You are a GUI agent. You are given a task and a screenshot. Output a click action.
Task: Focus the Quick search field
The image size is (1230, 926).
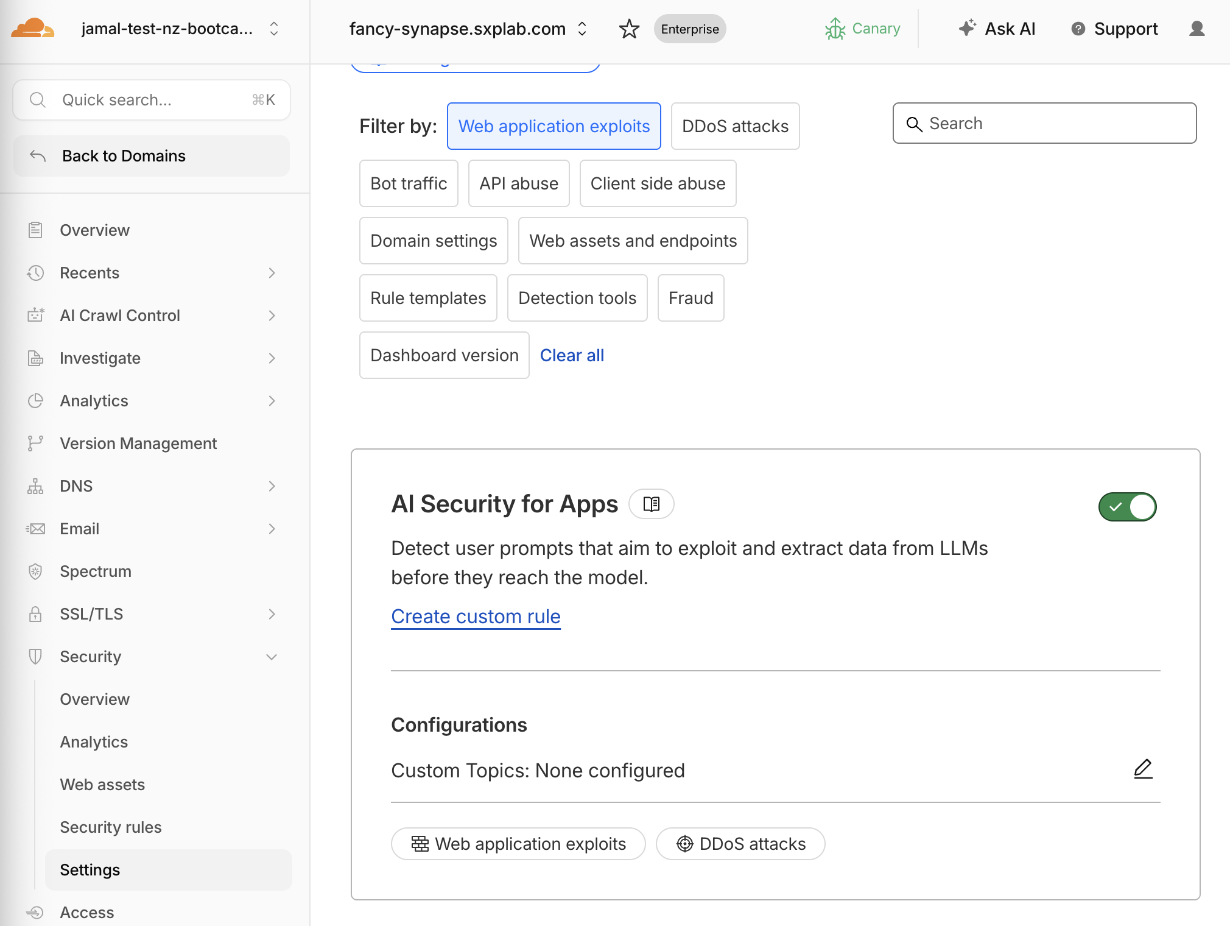(152, 100)
